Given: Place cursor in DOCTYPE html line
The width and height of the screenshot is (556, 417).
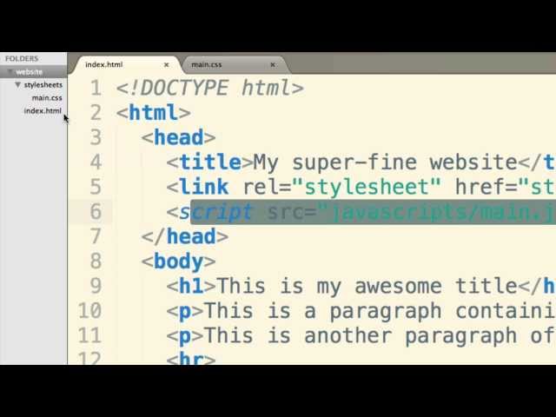Looking at the screenshot, I should pyautogui.click(x=210, y=88).
